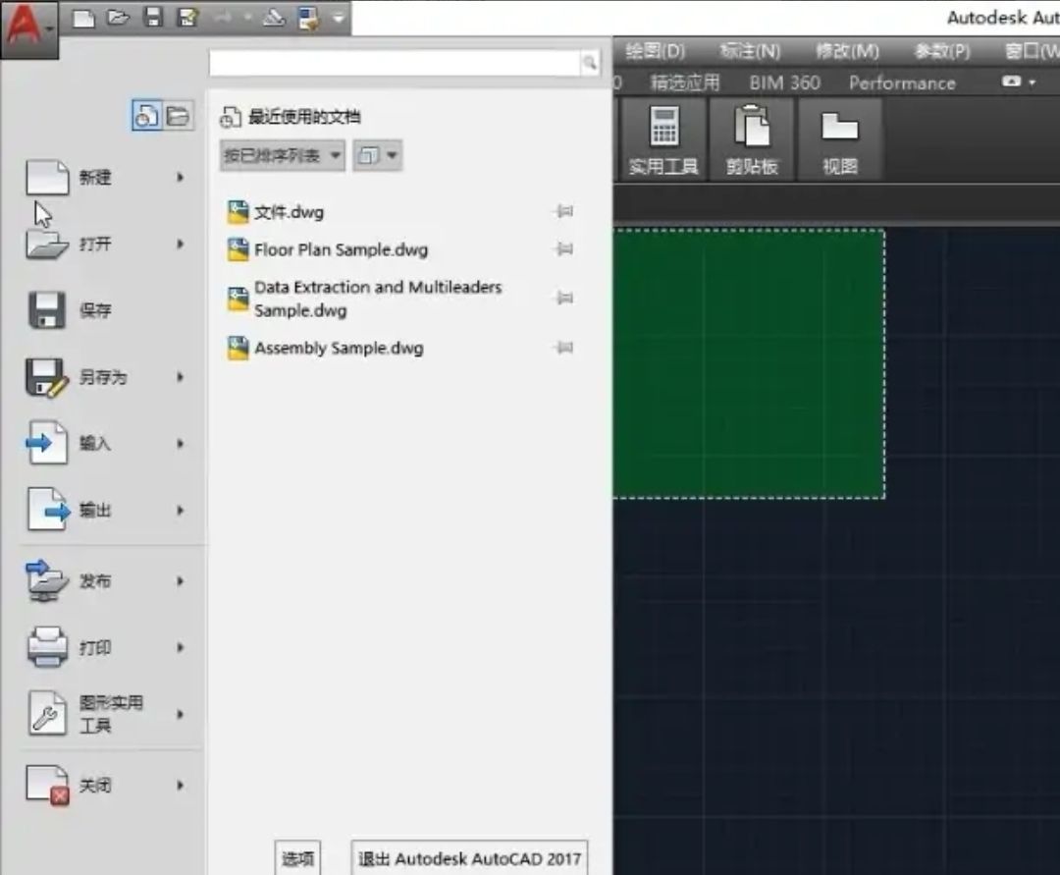
Task: Click the 关闭 close document icon
Action: pyautogui.click(x=47, y=785)
